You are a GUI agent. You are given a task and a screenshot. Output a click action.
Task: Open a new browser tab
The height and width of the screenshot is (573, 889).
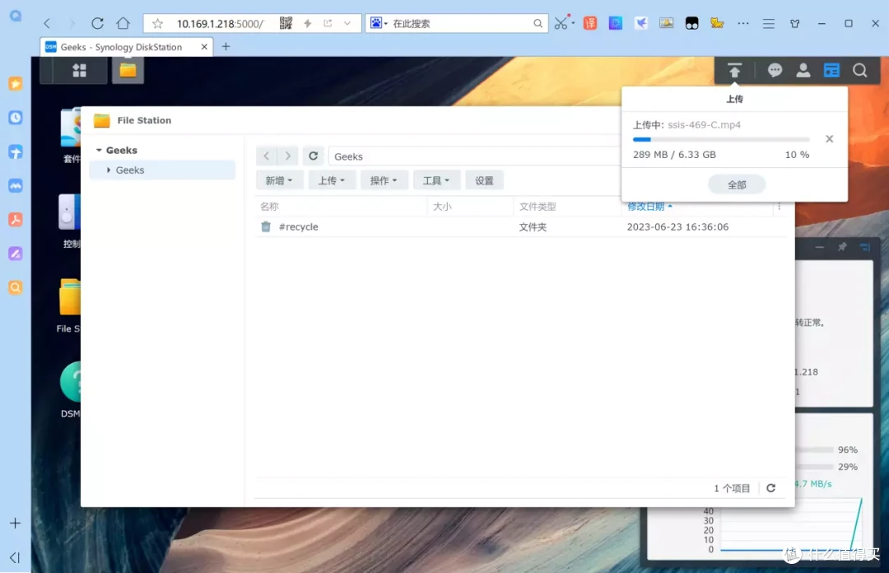[226, 47]
